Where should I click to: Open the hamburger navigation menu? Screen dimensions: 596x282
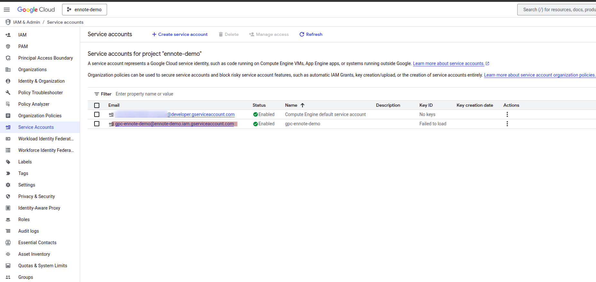7,10
